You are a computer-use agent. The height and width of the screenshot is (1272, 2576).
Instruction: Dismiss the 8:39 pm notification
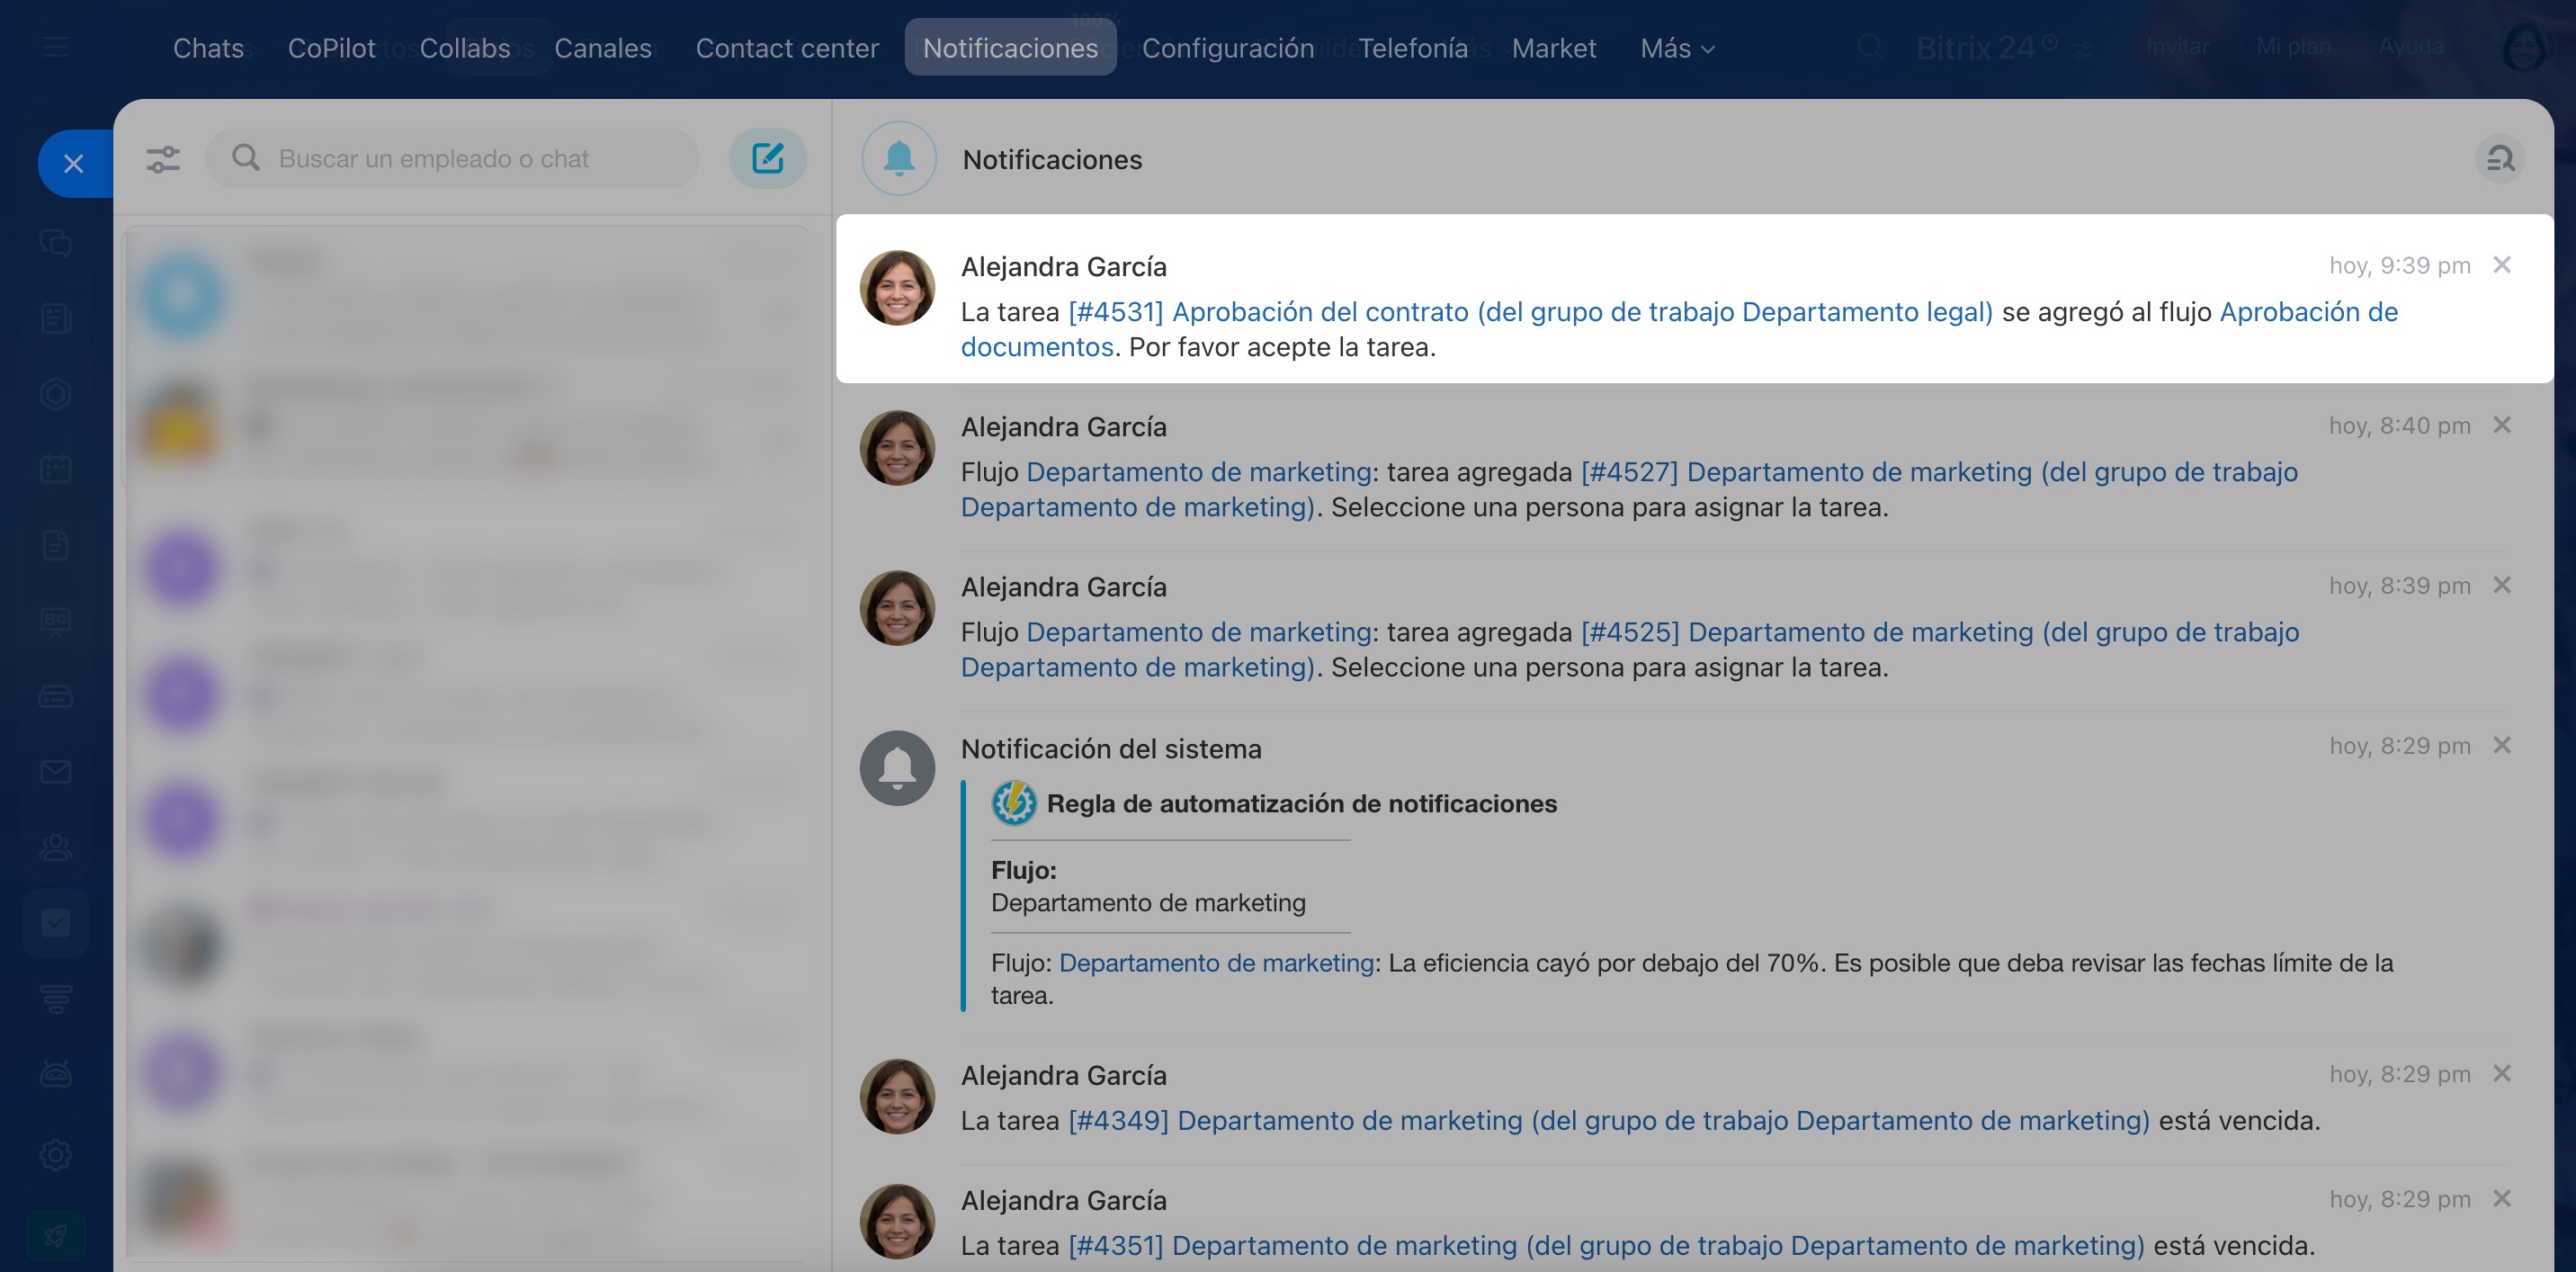pos(2502,585)
